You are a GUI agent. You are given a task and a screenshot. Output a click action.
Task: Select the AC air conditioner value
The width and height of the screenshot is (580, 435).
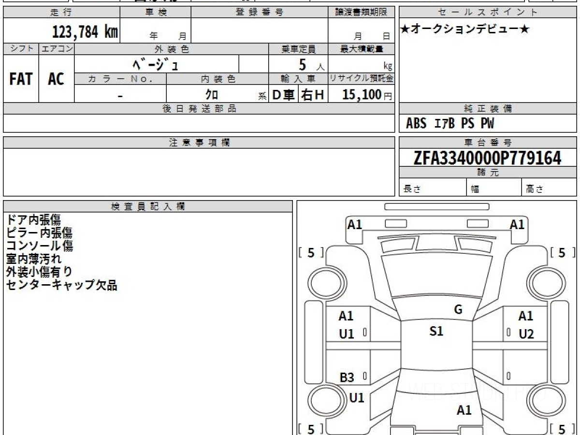pos(57,79)
